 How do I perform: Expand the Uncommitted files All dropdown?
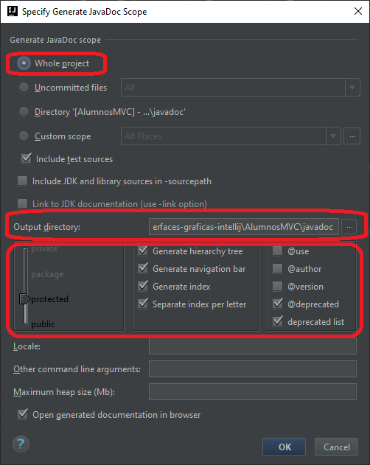(x=352, y=88)
